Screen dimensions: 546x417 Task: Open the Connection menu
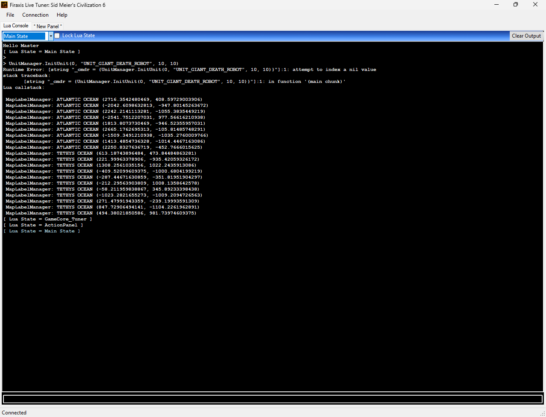pyautogui.click(x=35, y=15)
